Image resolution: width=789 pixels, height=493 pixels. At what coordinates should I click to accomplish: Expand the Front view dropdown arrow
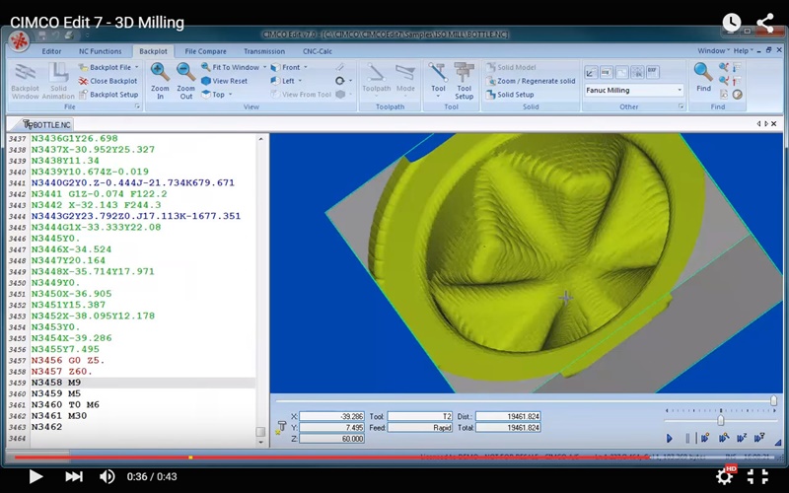pyautogui.click(x=305, y=67)
